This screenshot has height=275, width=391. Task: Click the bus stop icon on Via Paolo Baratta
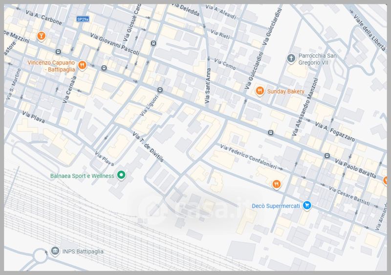[x=326, y=156]
